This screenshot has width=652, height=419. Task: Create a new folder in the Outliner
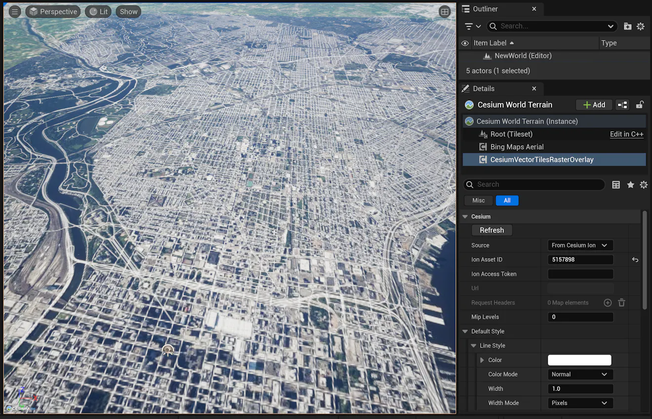(627, 26)
